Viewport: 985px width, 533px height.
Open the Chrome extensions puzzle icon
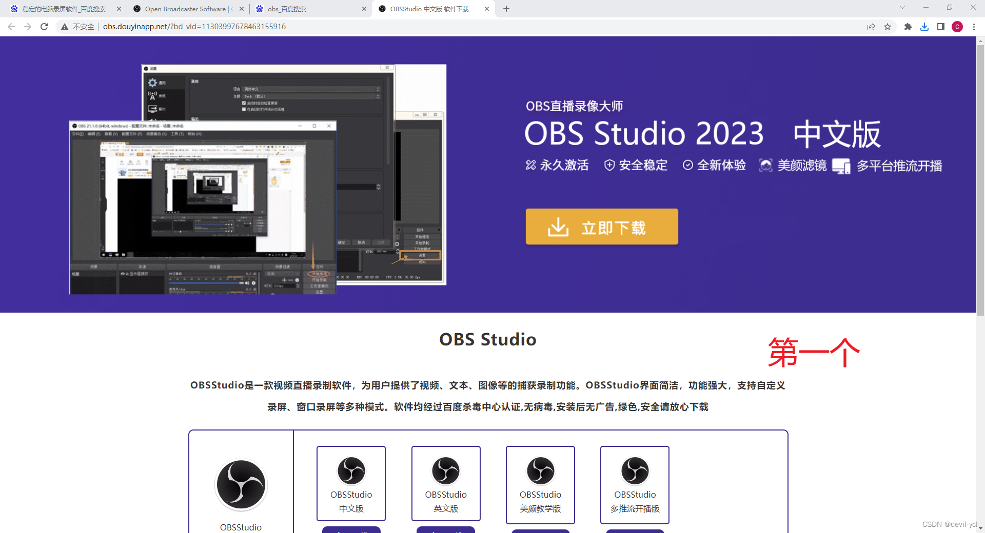tap(908, 27)
